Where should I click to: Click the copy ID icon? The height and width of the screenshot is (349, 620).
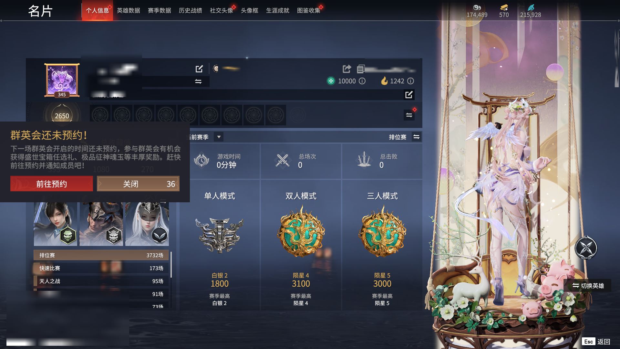361,69
